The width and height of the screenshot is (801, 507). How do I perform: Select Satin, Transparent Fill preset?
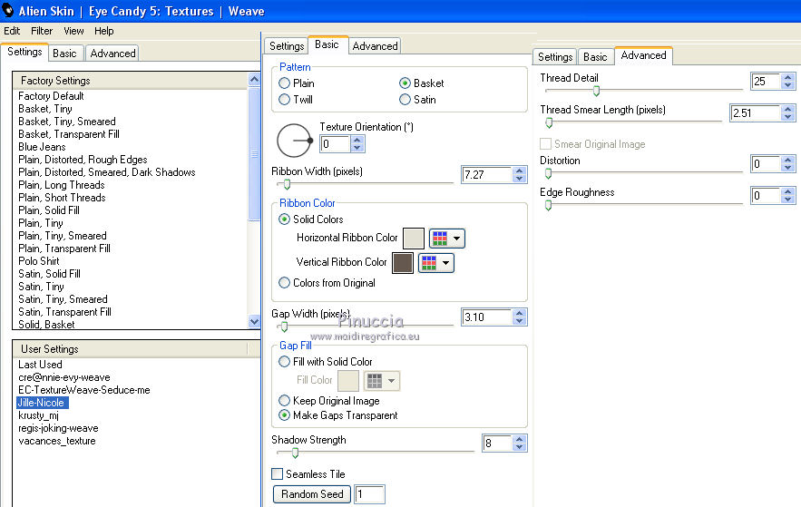click(65, 312)
